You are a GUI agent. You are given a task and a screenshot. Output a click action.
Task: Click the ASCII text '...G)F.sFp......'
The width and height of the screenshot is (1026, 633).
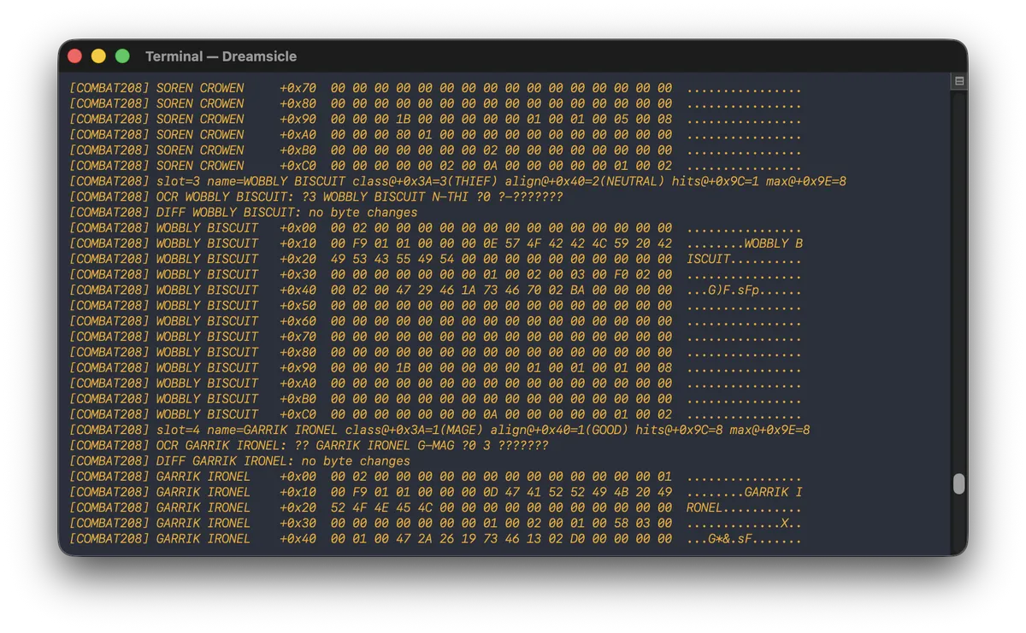[x=744, y=290]
